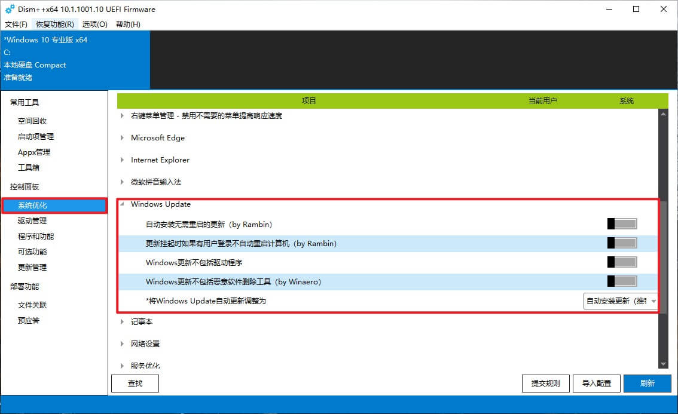Collapse the Windows Update section
Viewport: 678px width, 414px height.
tap(123, 204)
